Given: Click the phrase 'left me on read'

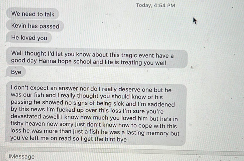Looking at the screenshot, I should (50, 138).
